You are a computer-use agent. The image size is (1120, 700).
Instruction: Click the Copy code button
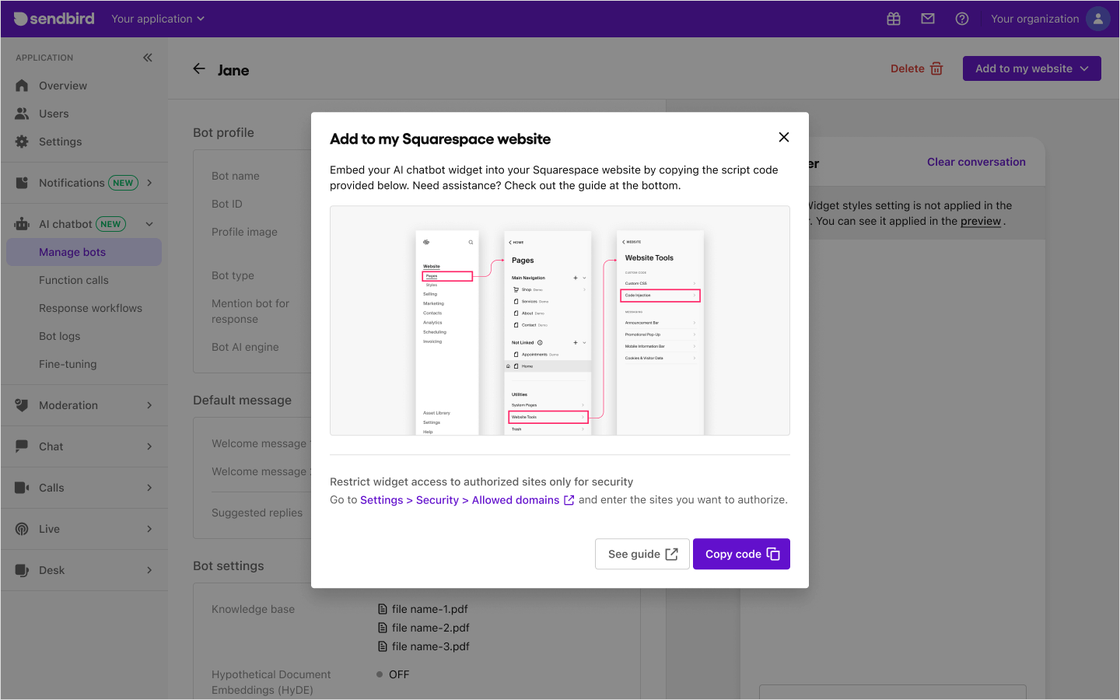tap(741, 554)
